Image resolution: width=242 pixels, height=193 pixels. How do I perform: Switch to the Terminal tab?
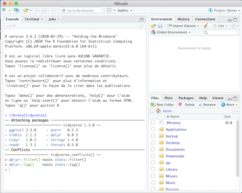tap(32, 19)
